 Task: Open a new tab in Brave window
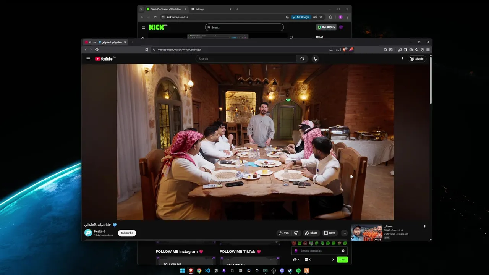(x=132, y=42)
